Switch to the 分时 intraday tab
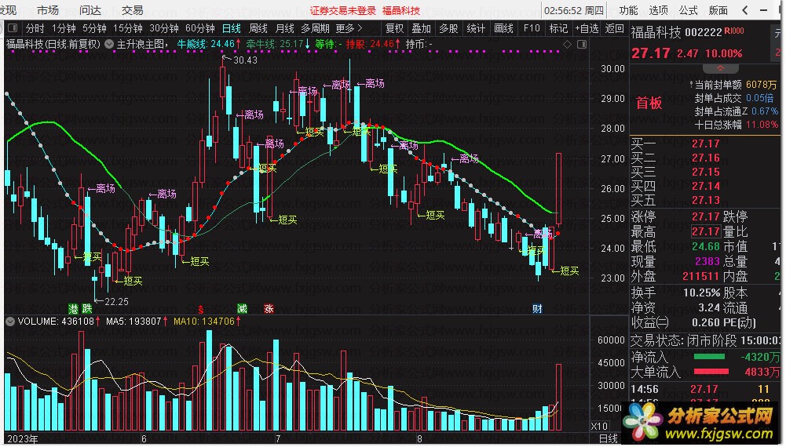 click(x=35, y=28)
